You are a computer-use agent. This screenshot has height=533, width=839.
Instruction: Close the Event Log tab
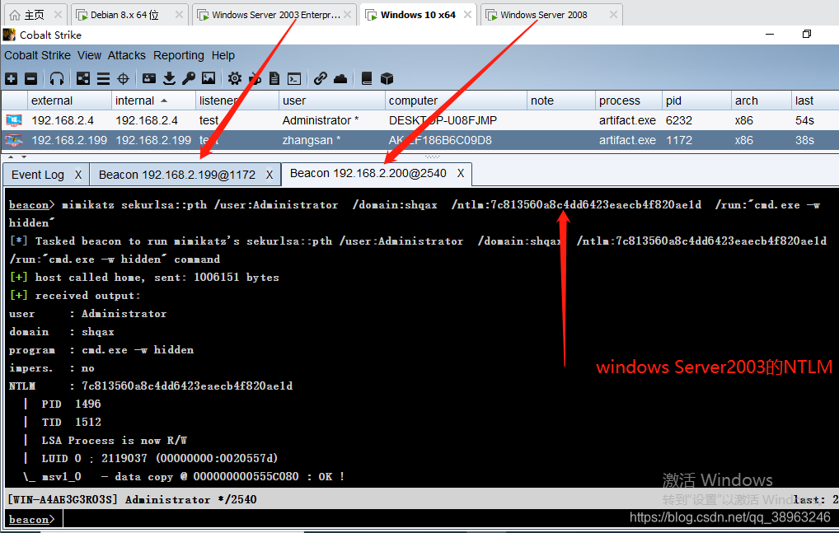78,175
